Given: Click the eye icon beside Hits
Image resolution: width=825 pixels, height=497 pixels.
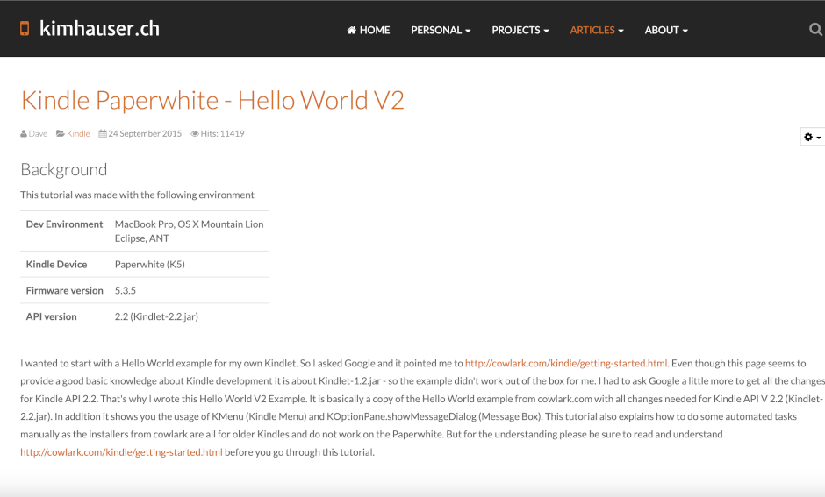Looking at the screenshot, I should pos(195,134).
